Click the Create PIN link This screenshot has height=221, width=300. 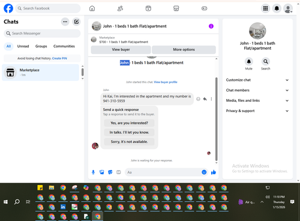click(59, 58)
